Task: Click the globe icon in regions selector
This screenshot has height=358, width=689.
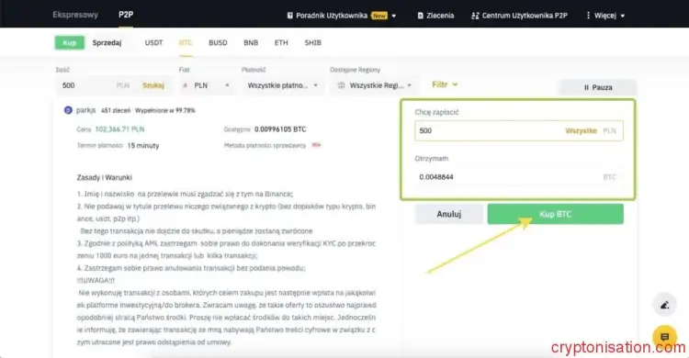Action: pyautogui.click(x=341, y=85)
